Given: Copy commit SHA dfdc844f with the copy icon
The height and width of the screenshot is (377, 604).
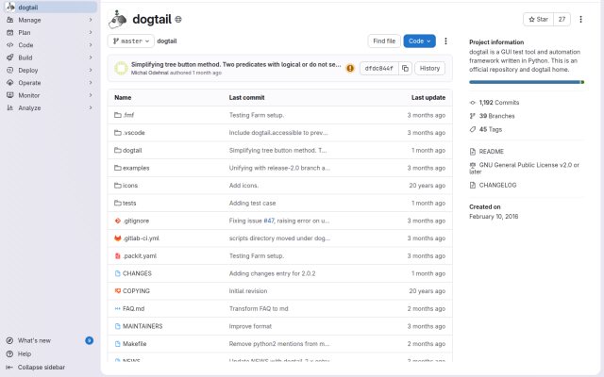Looking at the screenshot, I should 405,69.
